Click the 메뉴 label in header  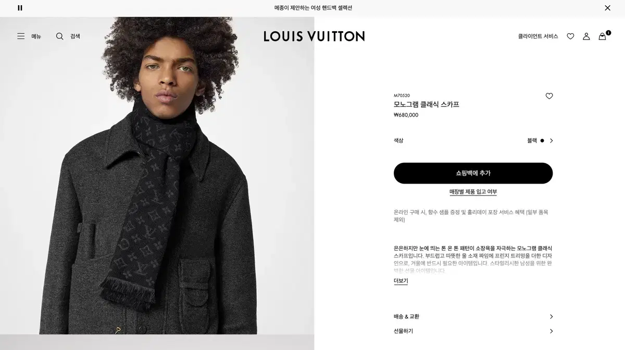click(36, 36)
